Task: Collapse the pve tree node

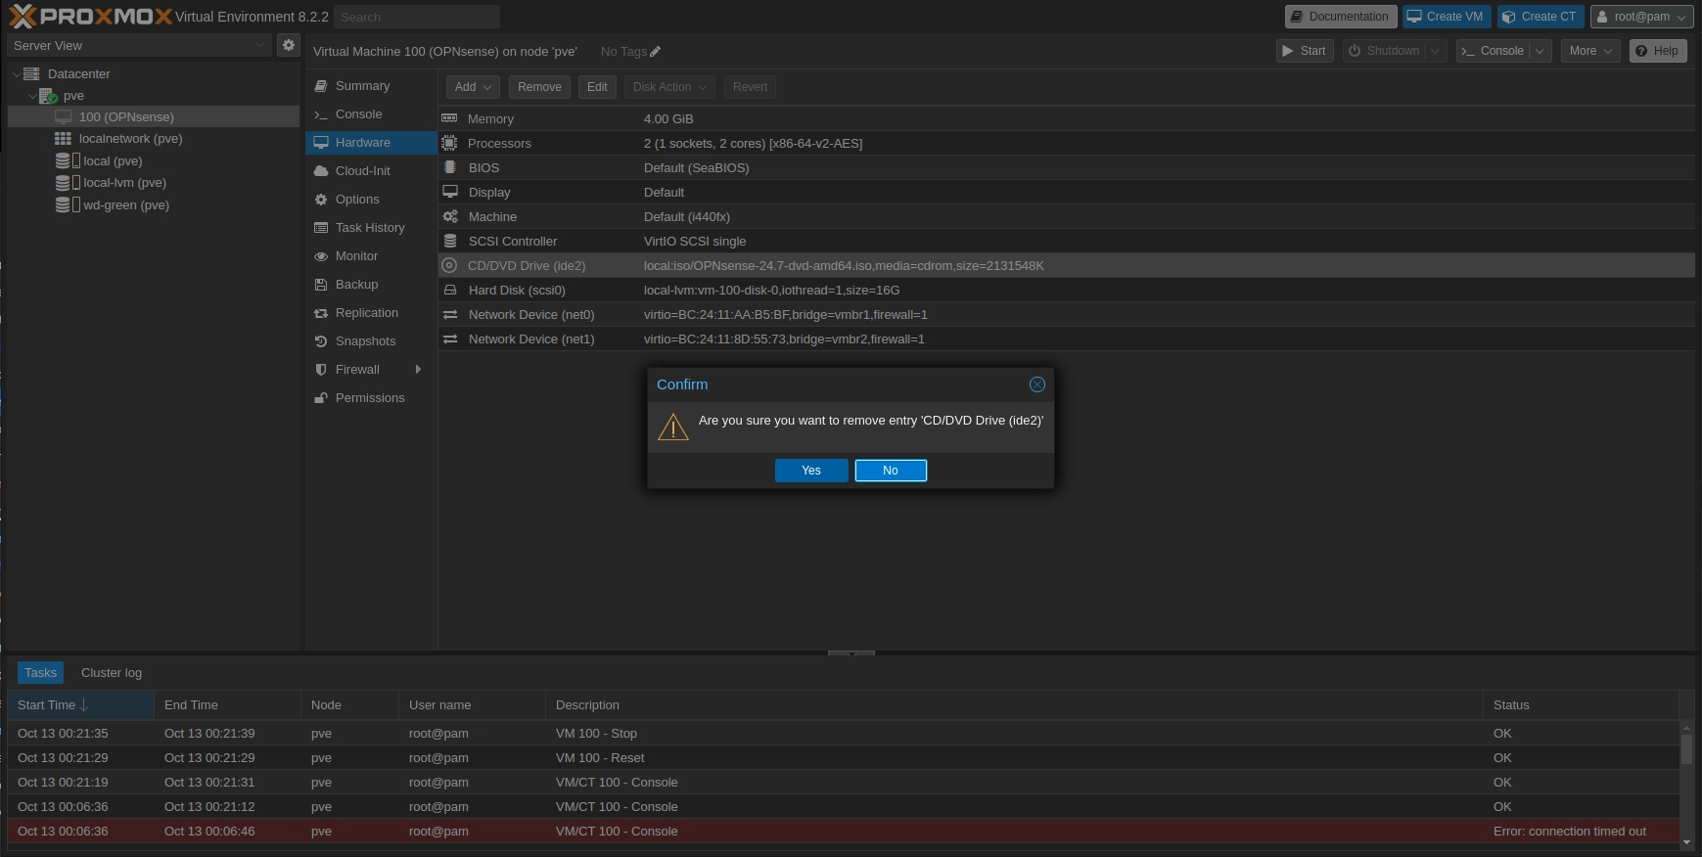Action: point(32,96)
